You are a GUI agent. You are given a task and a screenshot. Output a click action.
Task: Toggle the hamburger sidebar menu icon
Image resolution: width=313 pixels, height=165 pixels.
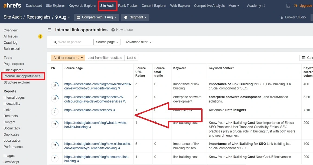(x=49, y=30)
